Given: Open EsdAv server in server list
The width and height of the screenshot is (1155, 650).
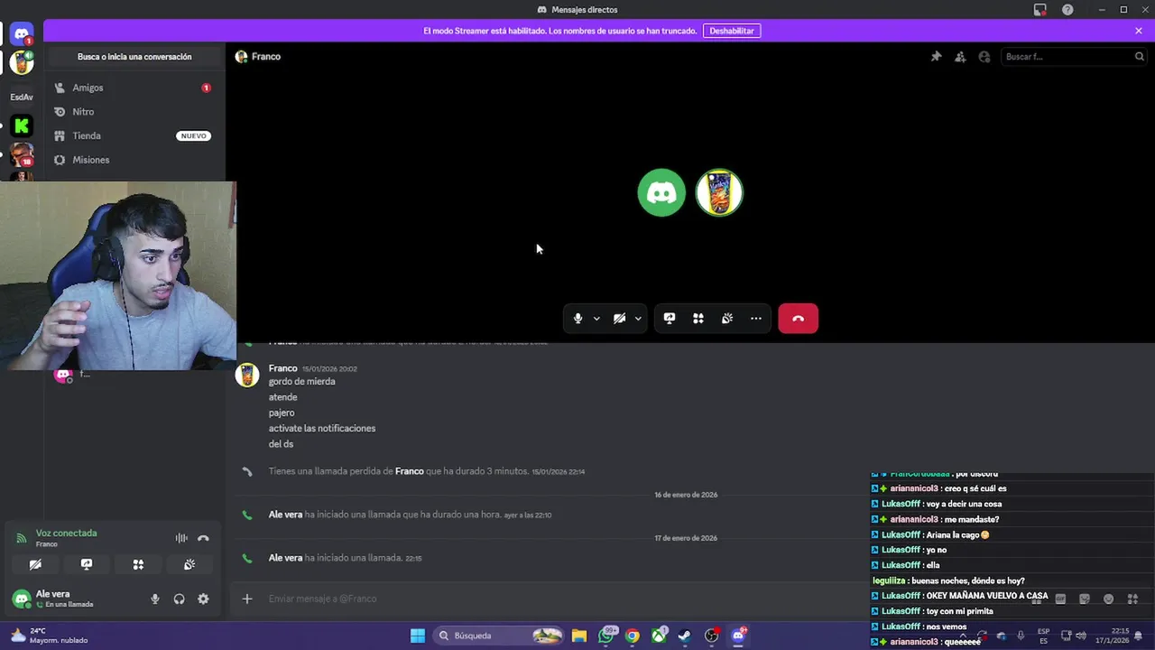Looking at the screenshot, I should [x=22, y=97].
